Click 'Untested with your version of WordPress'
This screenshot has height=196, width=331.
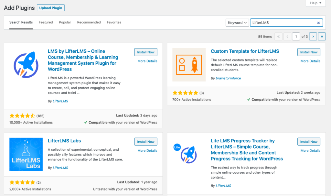point(125,189)
